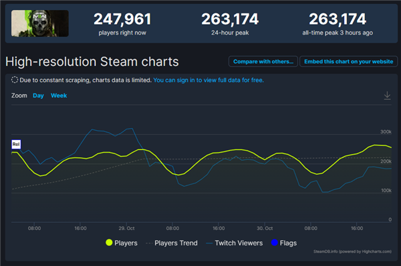Viewport: 401px width, 266px height.
Task: Toggle the Players series in legend
Action: pyautogui.click(x=122, y=243)
